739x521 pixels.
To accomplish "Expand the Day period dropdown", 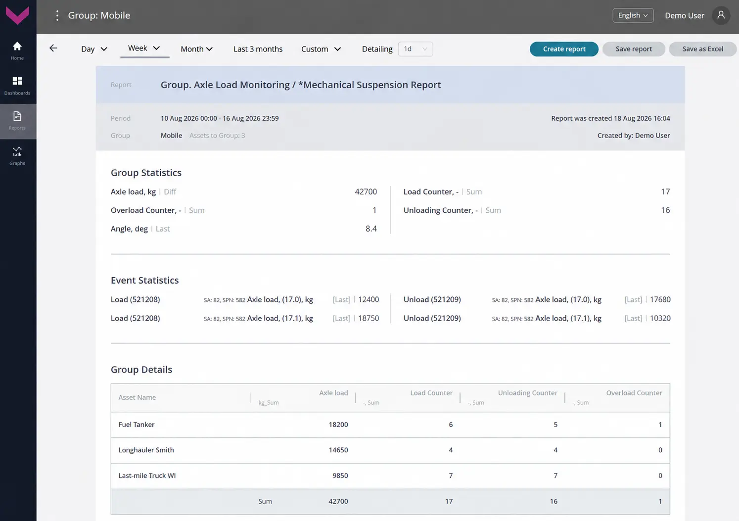I will (x=94, y=49).
